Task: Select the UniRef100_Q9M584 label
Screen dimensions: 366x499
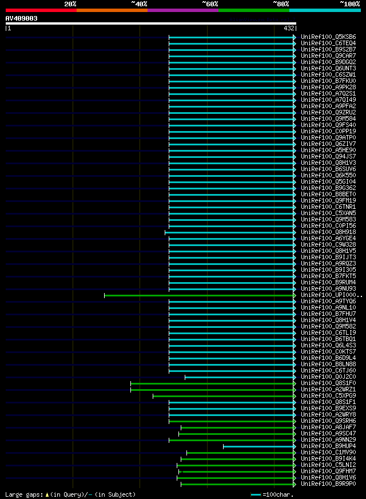Action: (328, 118)
